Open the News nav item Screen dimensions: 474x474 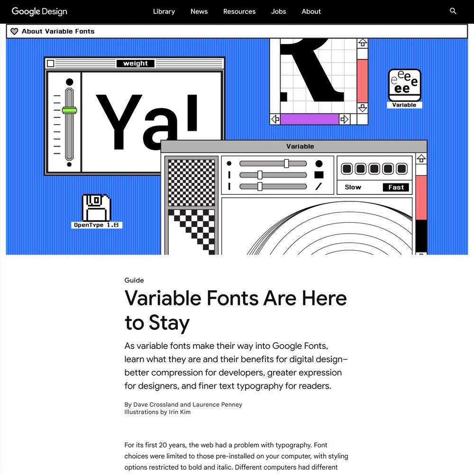tap(199, 11)
